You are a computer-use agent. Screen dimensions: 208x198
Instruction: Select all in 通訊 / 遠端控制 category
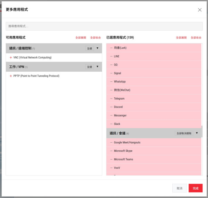click(89, 48)
